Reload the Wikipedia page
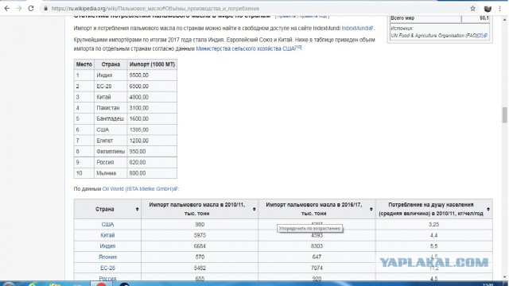Image resolution: width=509 pixels, height=286 pixels. click(31, 9)
